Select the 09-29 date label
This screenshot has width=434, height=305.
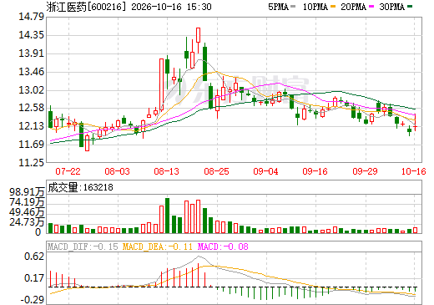[x=365, y=171]
